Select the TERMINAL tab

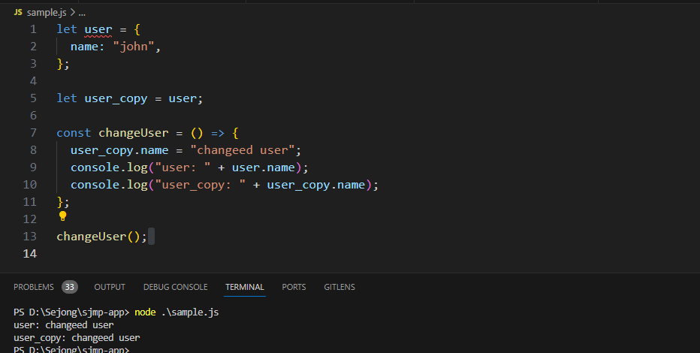click(245, 287)
